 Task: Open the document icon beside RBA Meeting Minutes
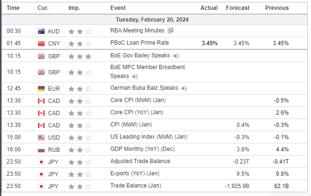point(171,31)
